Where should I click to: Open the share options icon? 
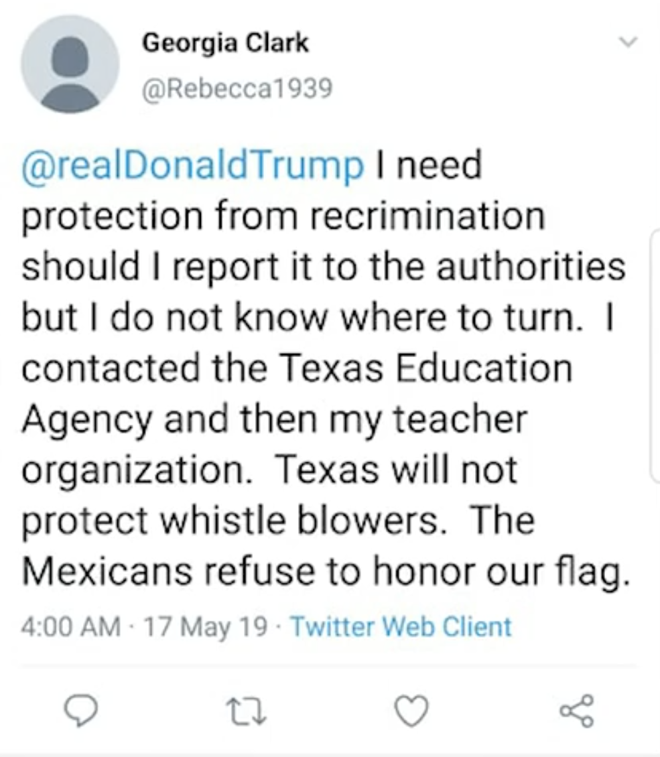pyautogui.click(x=576, y=710)
